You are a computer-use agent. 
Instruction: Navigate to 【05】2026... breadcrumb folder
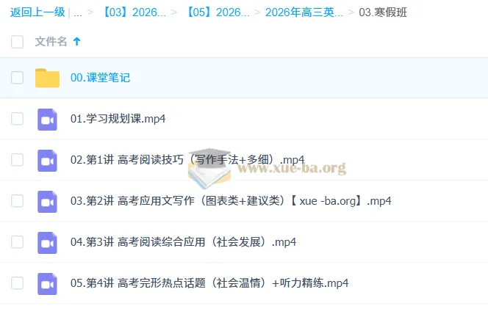point(217,12)
